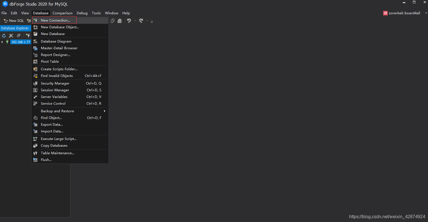Click the Collapse All icon in Database Explorer
This screenshot has height=222, width=428.
[18, 36]
